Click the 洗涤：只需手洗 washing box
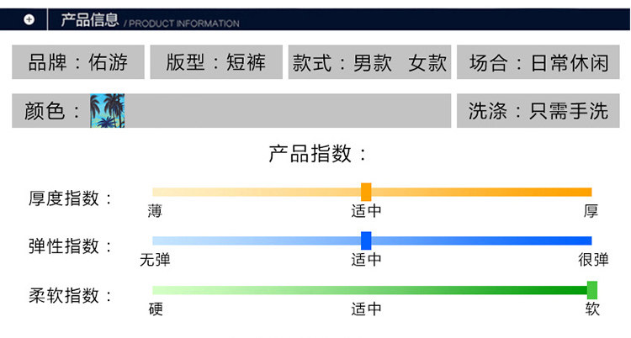The width and height of the screenshot is (631, 338). point(538,111)
